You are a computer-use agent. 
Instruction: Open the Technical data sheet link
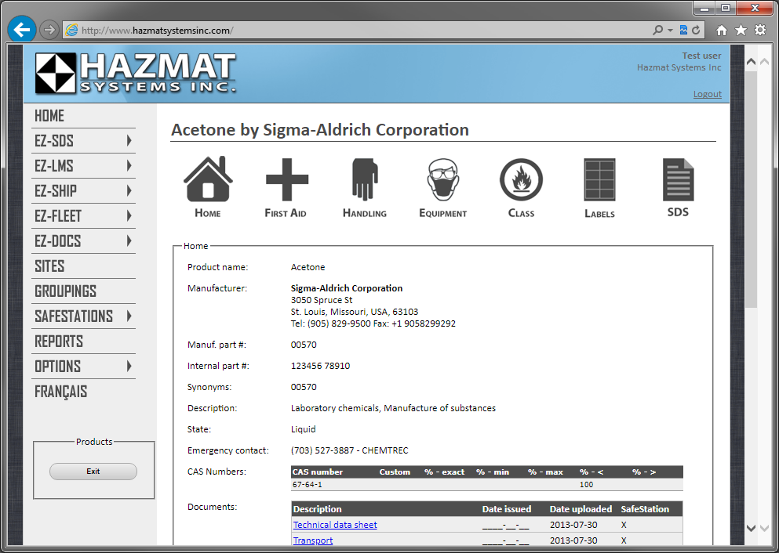(x=335, y=525)
